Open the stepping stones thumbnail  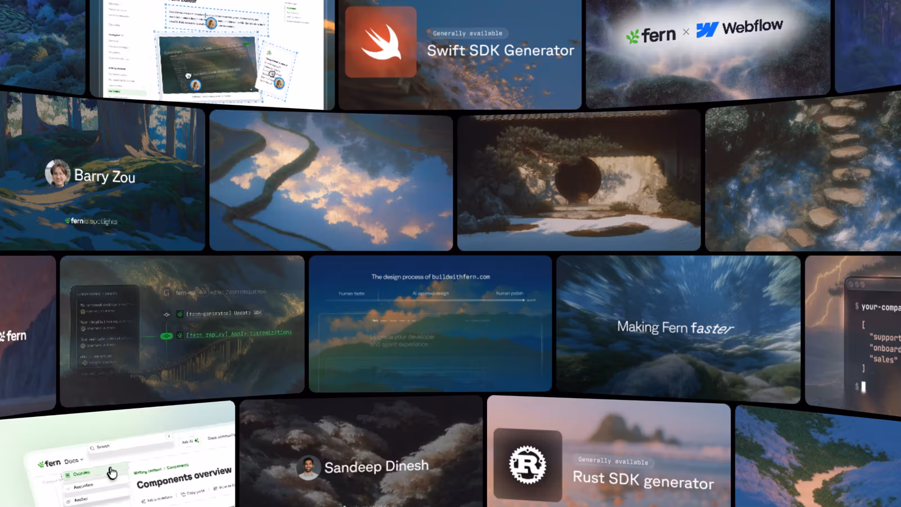803,172
